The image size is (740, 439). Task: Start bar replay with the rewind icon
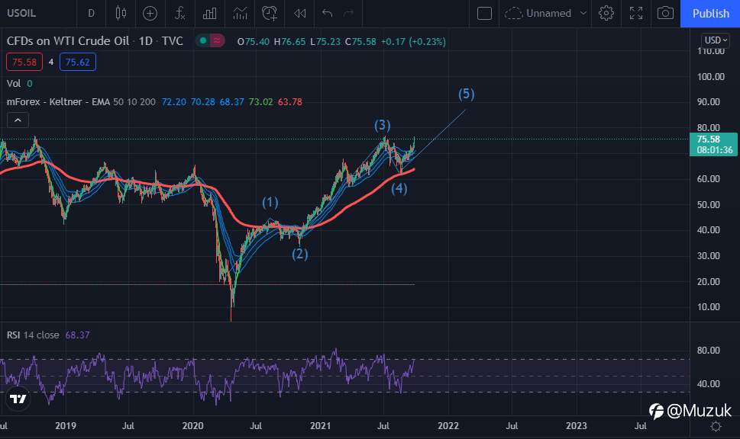tap(299, 13)
